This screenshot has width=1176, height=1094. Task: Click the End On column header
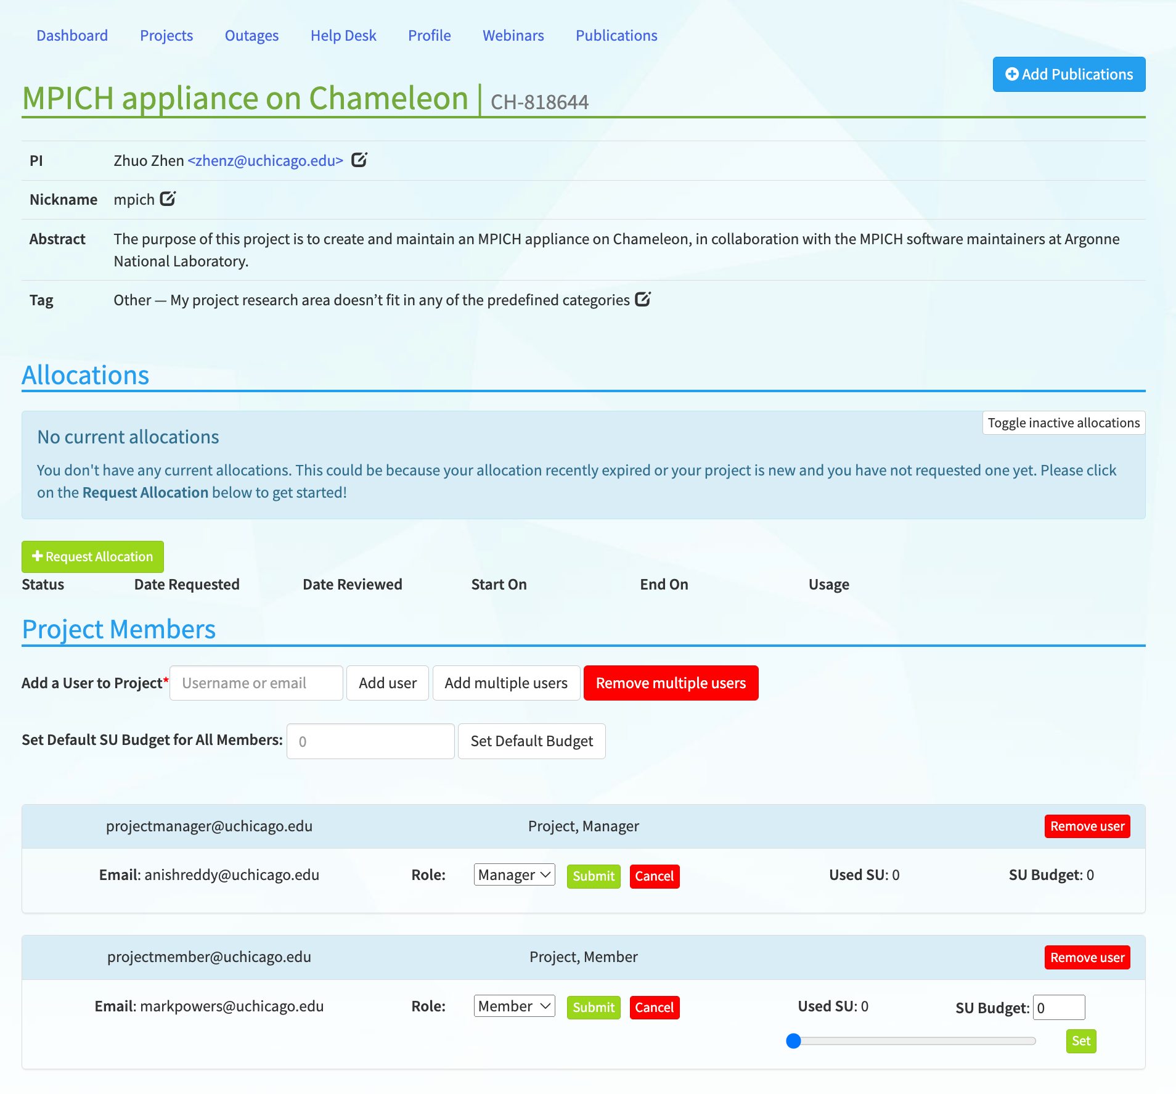[x=664, y=585]
